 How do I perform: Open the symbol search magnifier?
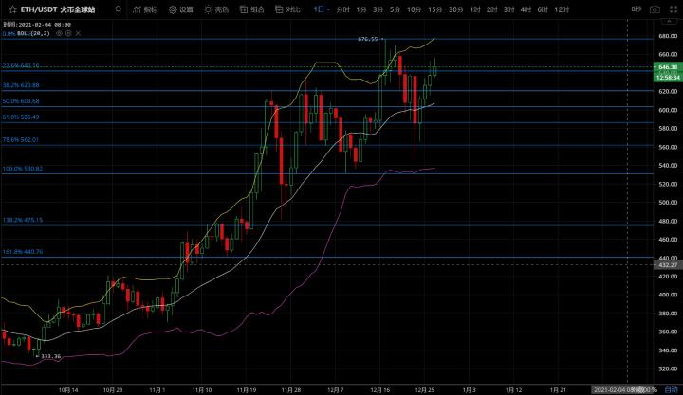tap(118, 9)
